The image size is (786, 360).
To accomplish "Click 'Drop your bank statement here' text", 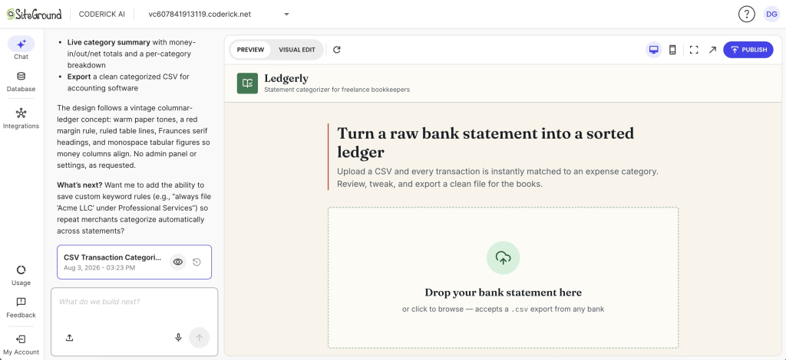I will coord(503,293).
